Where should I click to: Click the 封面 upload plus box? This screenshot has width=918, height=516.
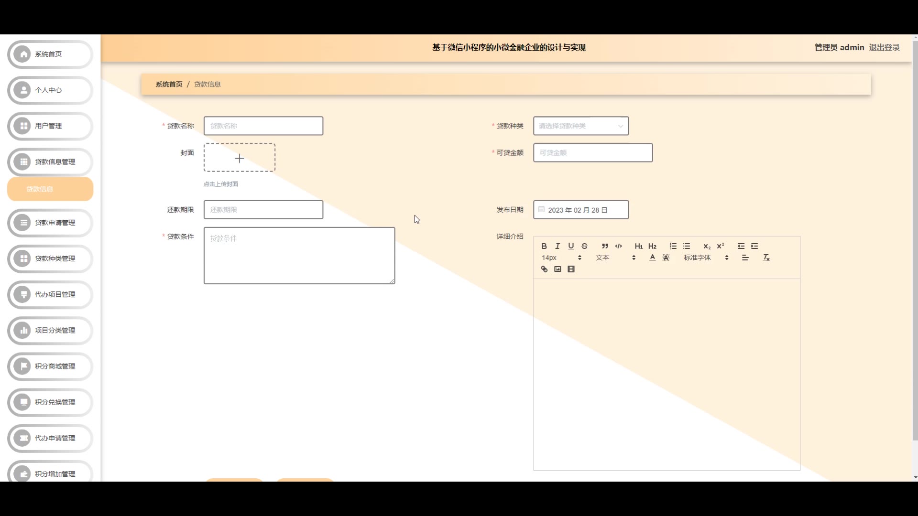click(x=240, y=158)
